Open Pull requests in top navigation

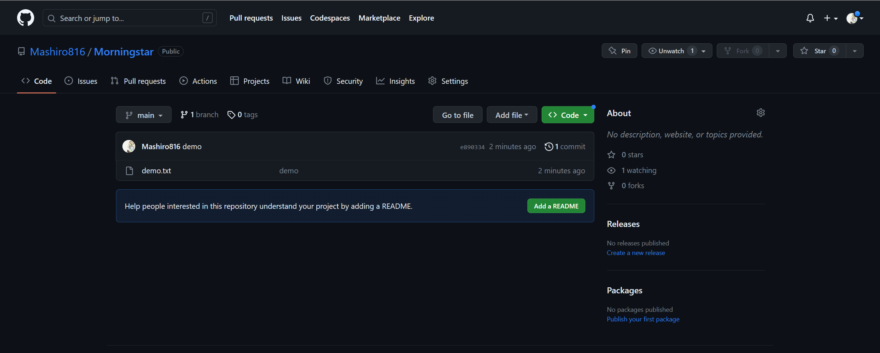point(251,18)
